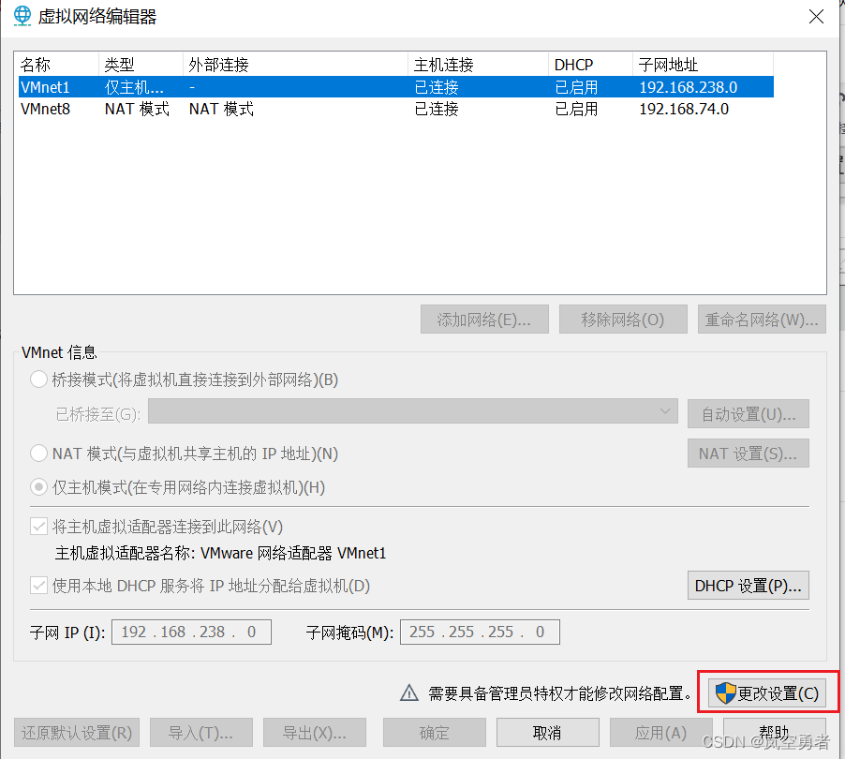The image size is (845, 759).
Task: Click adapter name text VMware 网络适配器 VMnet1
Action: [293, 553]
